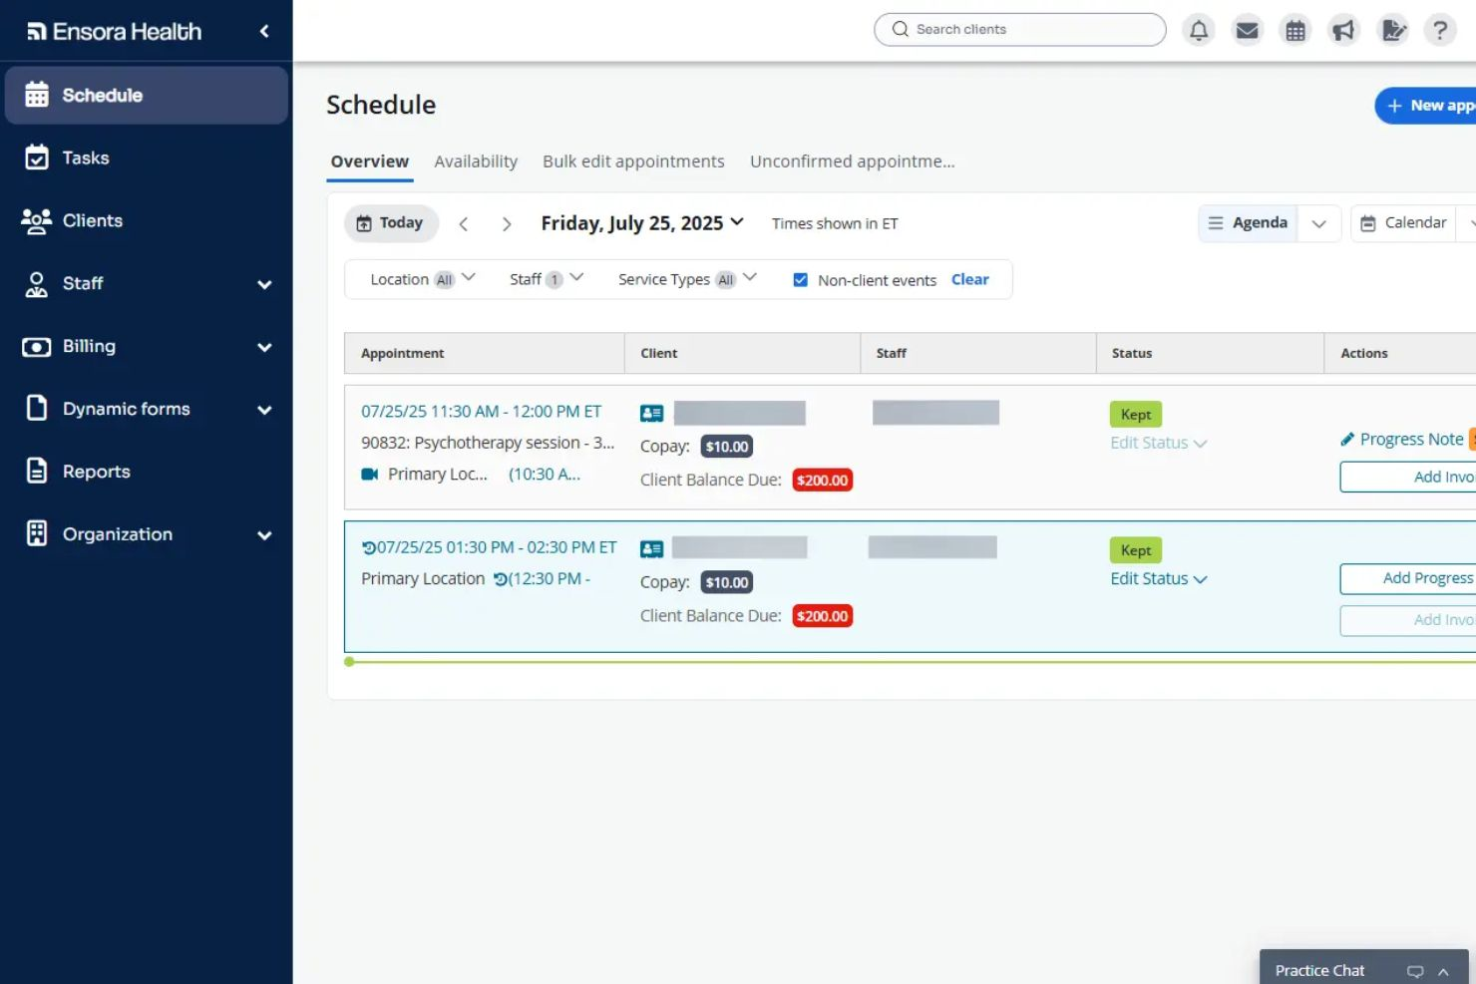Open the notifications bell icon
Image resolution: width=1476 pixels, height=984 pixels.
(x=1199, y=30)
